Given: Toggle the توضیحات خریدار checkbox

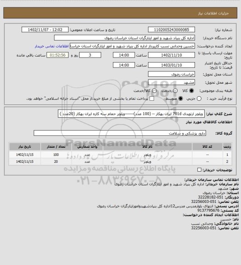Looking at the screenshot, I should pyautogui.click(x=199, y=170).
